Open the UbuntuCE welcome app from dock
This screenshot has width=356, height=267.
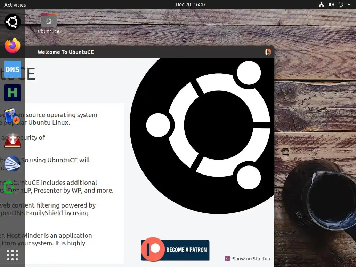13,22
